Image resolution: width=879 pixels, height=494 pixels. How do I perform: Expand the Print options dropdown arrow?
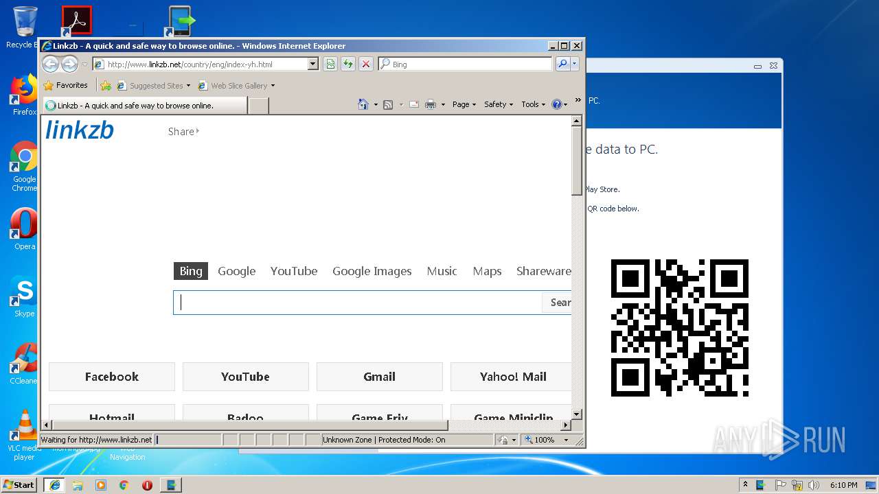click(443, 104)
